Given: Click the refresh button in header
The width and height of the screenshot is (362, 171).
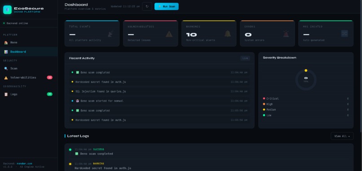Looking at the screenshot, I should (147, 6).
